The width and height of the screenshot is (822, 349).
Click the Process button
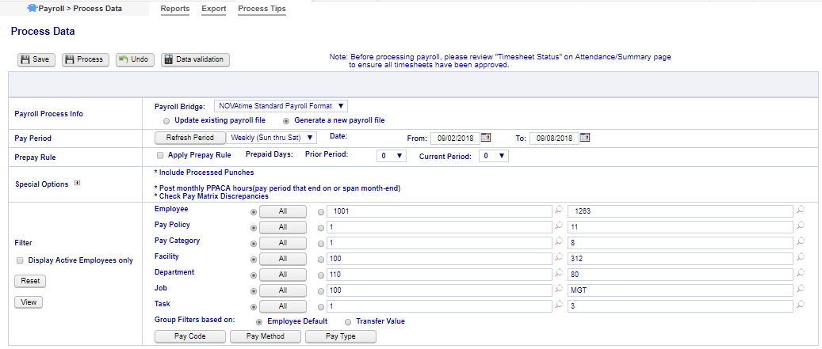[86, 59]
